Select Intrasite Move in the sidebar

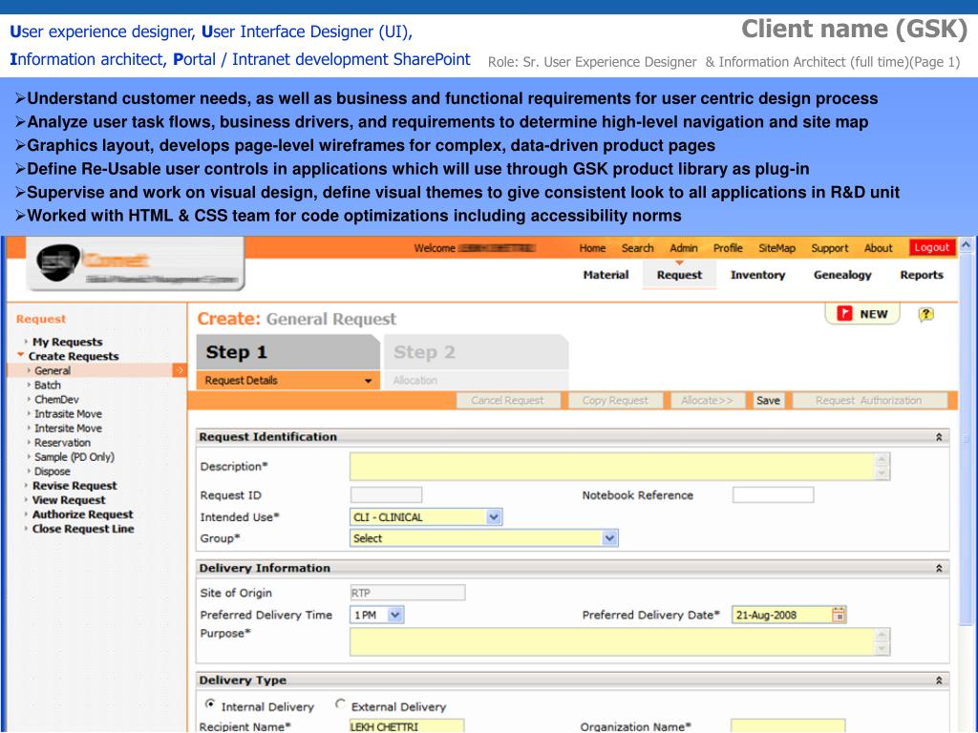pos(68,414)
